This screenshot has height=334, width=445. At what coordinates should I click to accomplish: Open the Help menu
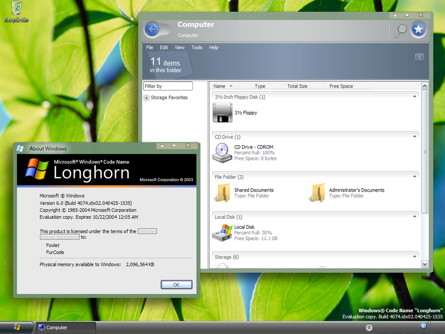pyautogui.click(x=214, y=47)
